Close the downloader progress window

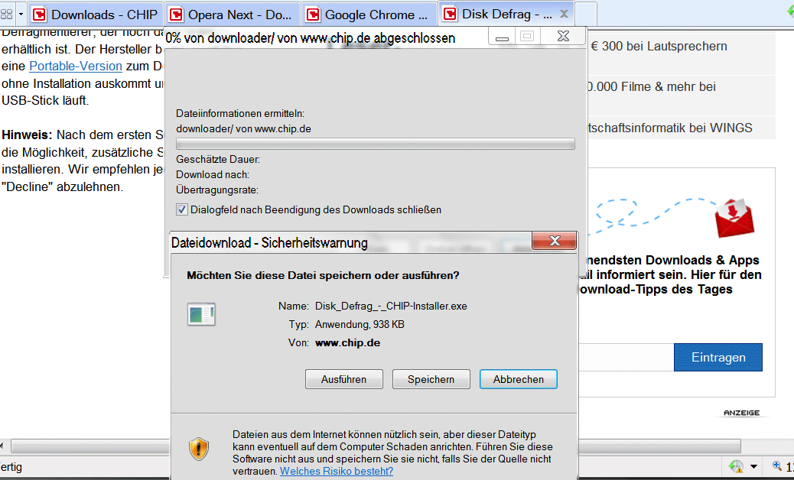pos(563,37)
